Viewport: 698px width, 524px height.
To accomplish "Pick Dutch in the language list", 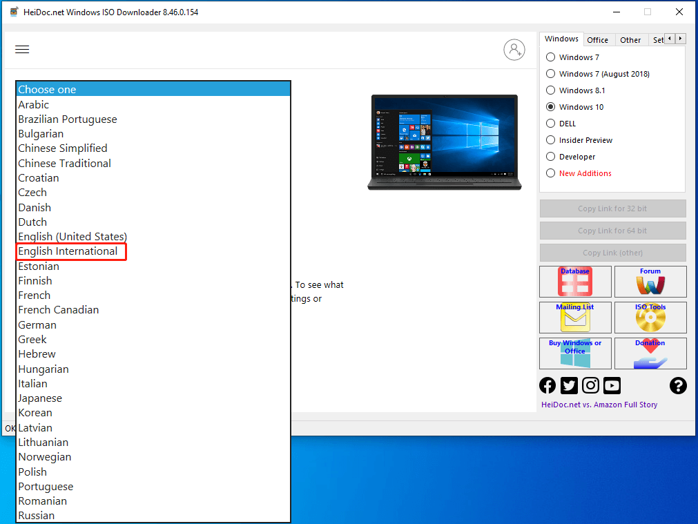I will pos(153,222).
